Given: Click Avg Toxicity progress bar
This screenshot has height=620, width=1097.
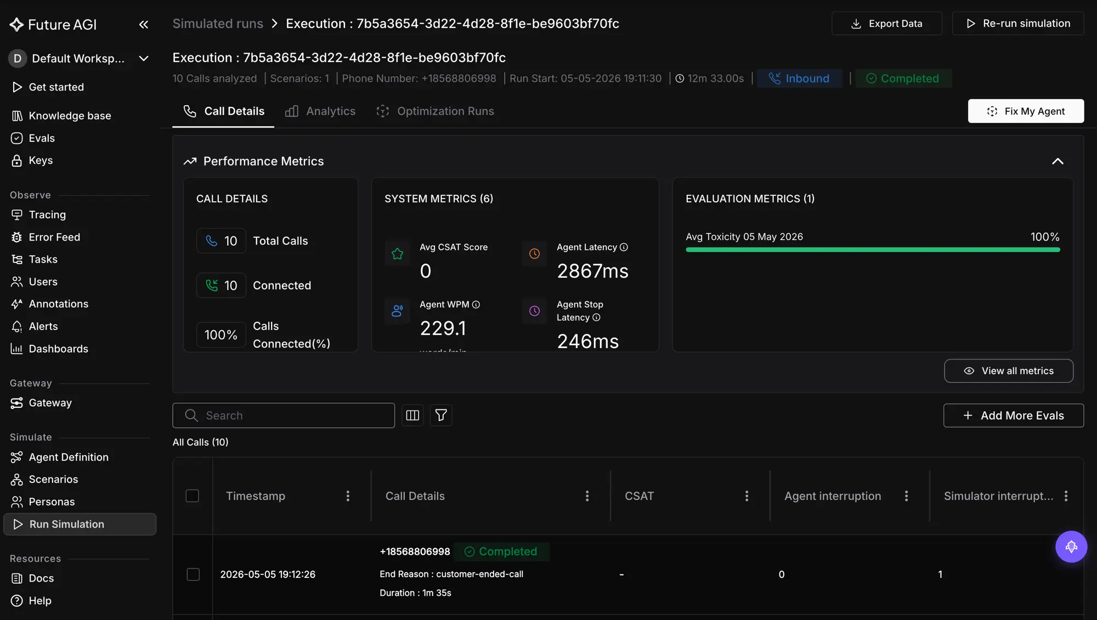Looking at the screenshot, I should click(873, 250).
